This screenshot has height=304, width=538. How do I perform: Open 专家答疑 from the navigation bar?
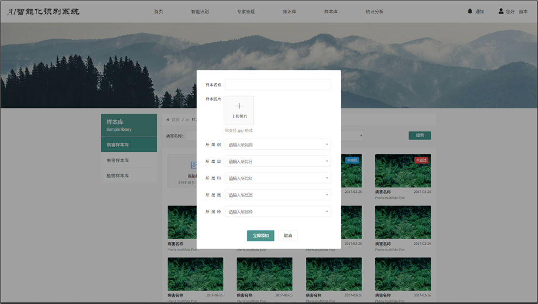coord(246,11)
